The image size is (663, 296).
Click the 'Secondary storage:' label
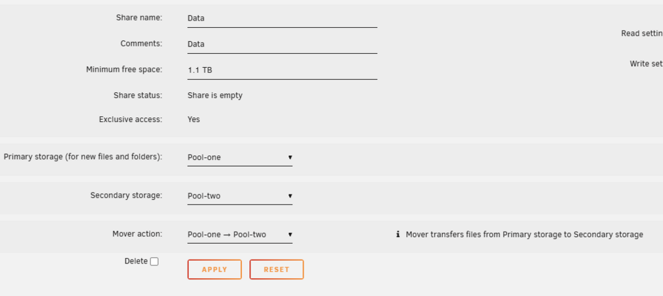click(x=126, y=195)
